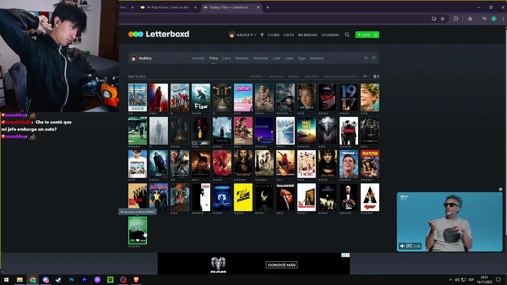Close the Ver Pulp Fiction tab
The image size is (507, 285).
click(x=195, y=7)
